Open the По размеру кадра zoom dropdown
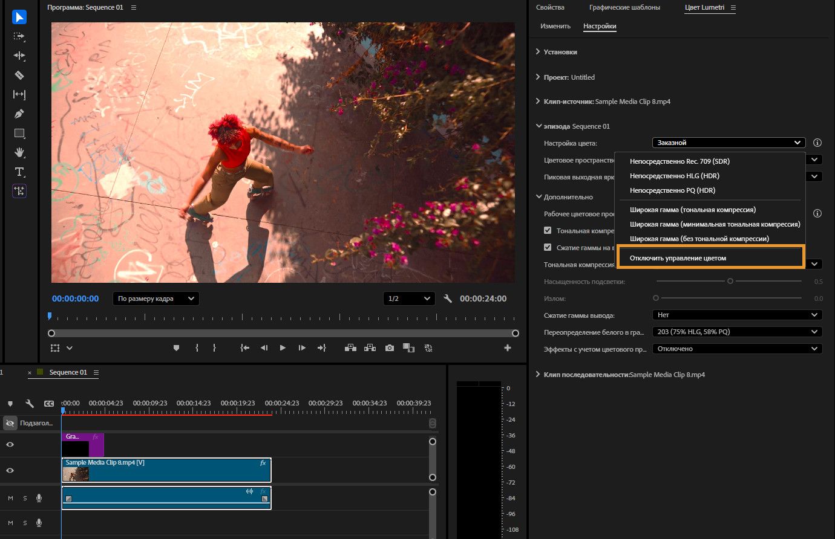The height and width of the screenshot is (539, 835). [156, 299]
